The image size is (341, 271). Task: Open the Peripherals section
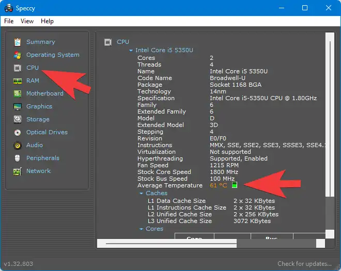tap(42, 158)
